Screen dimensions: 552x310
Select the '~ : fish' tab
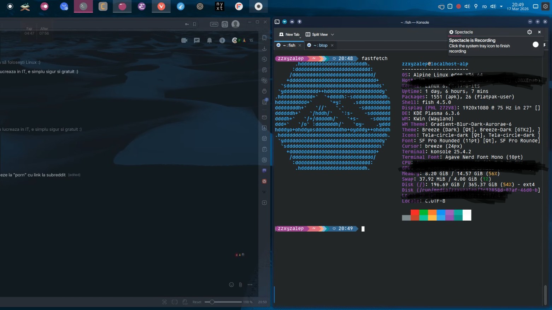tap(289, 45)
